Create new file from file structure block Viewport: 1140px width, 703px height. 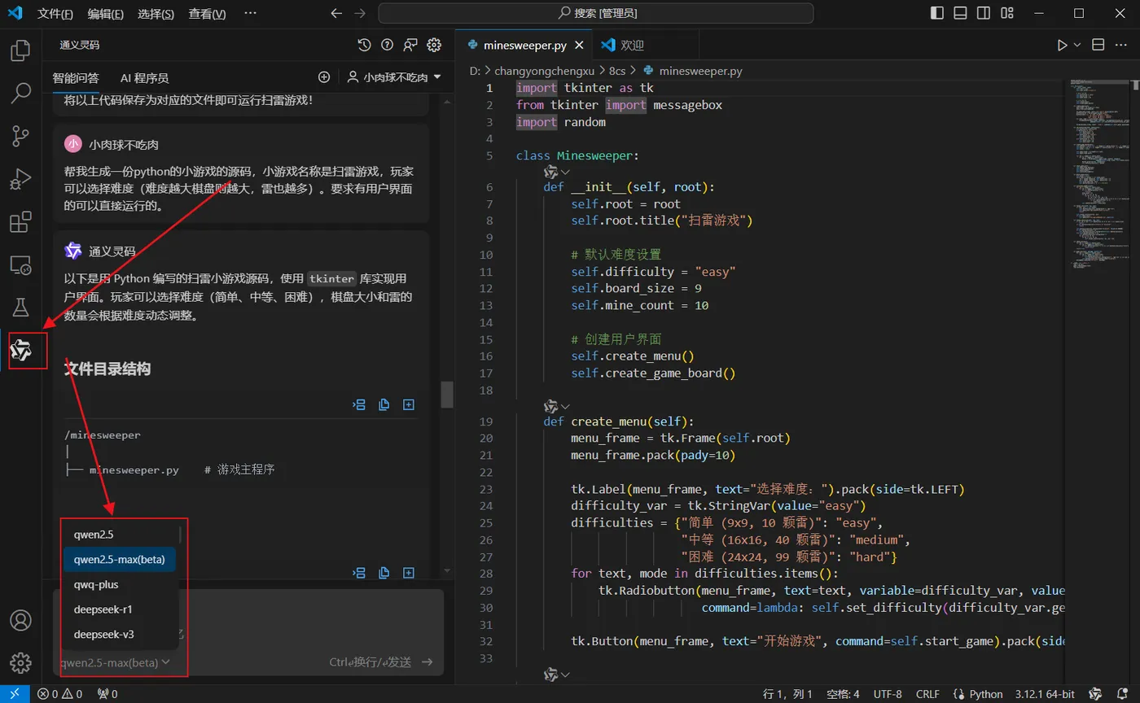coord(409,404)
